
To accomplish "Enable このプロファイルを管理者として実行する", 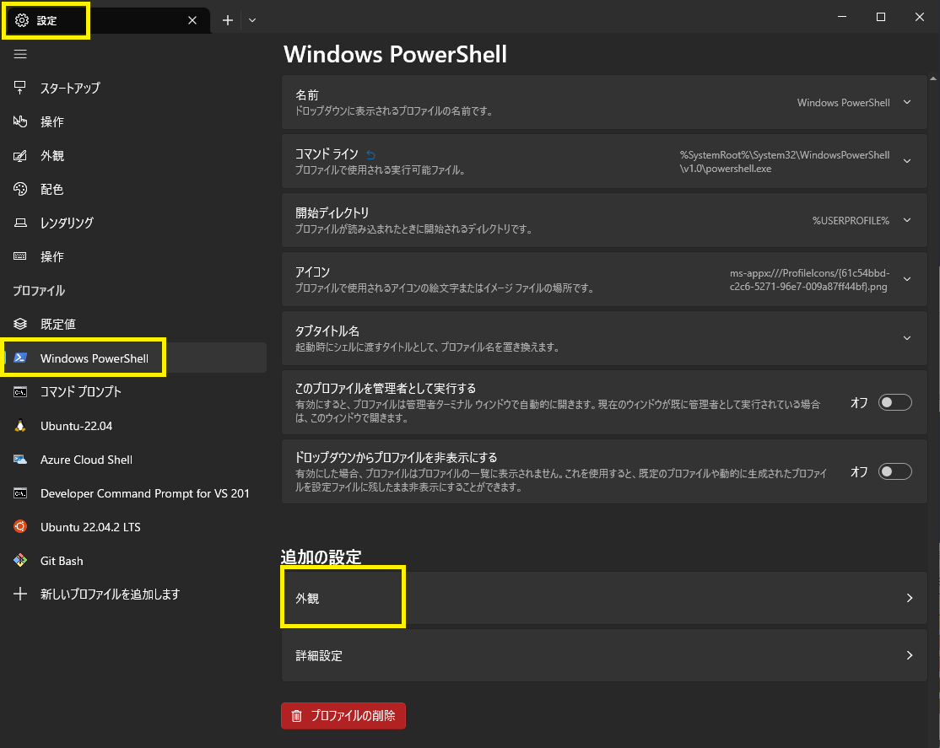I will pyautogui.click(x=895, y=402).
